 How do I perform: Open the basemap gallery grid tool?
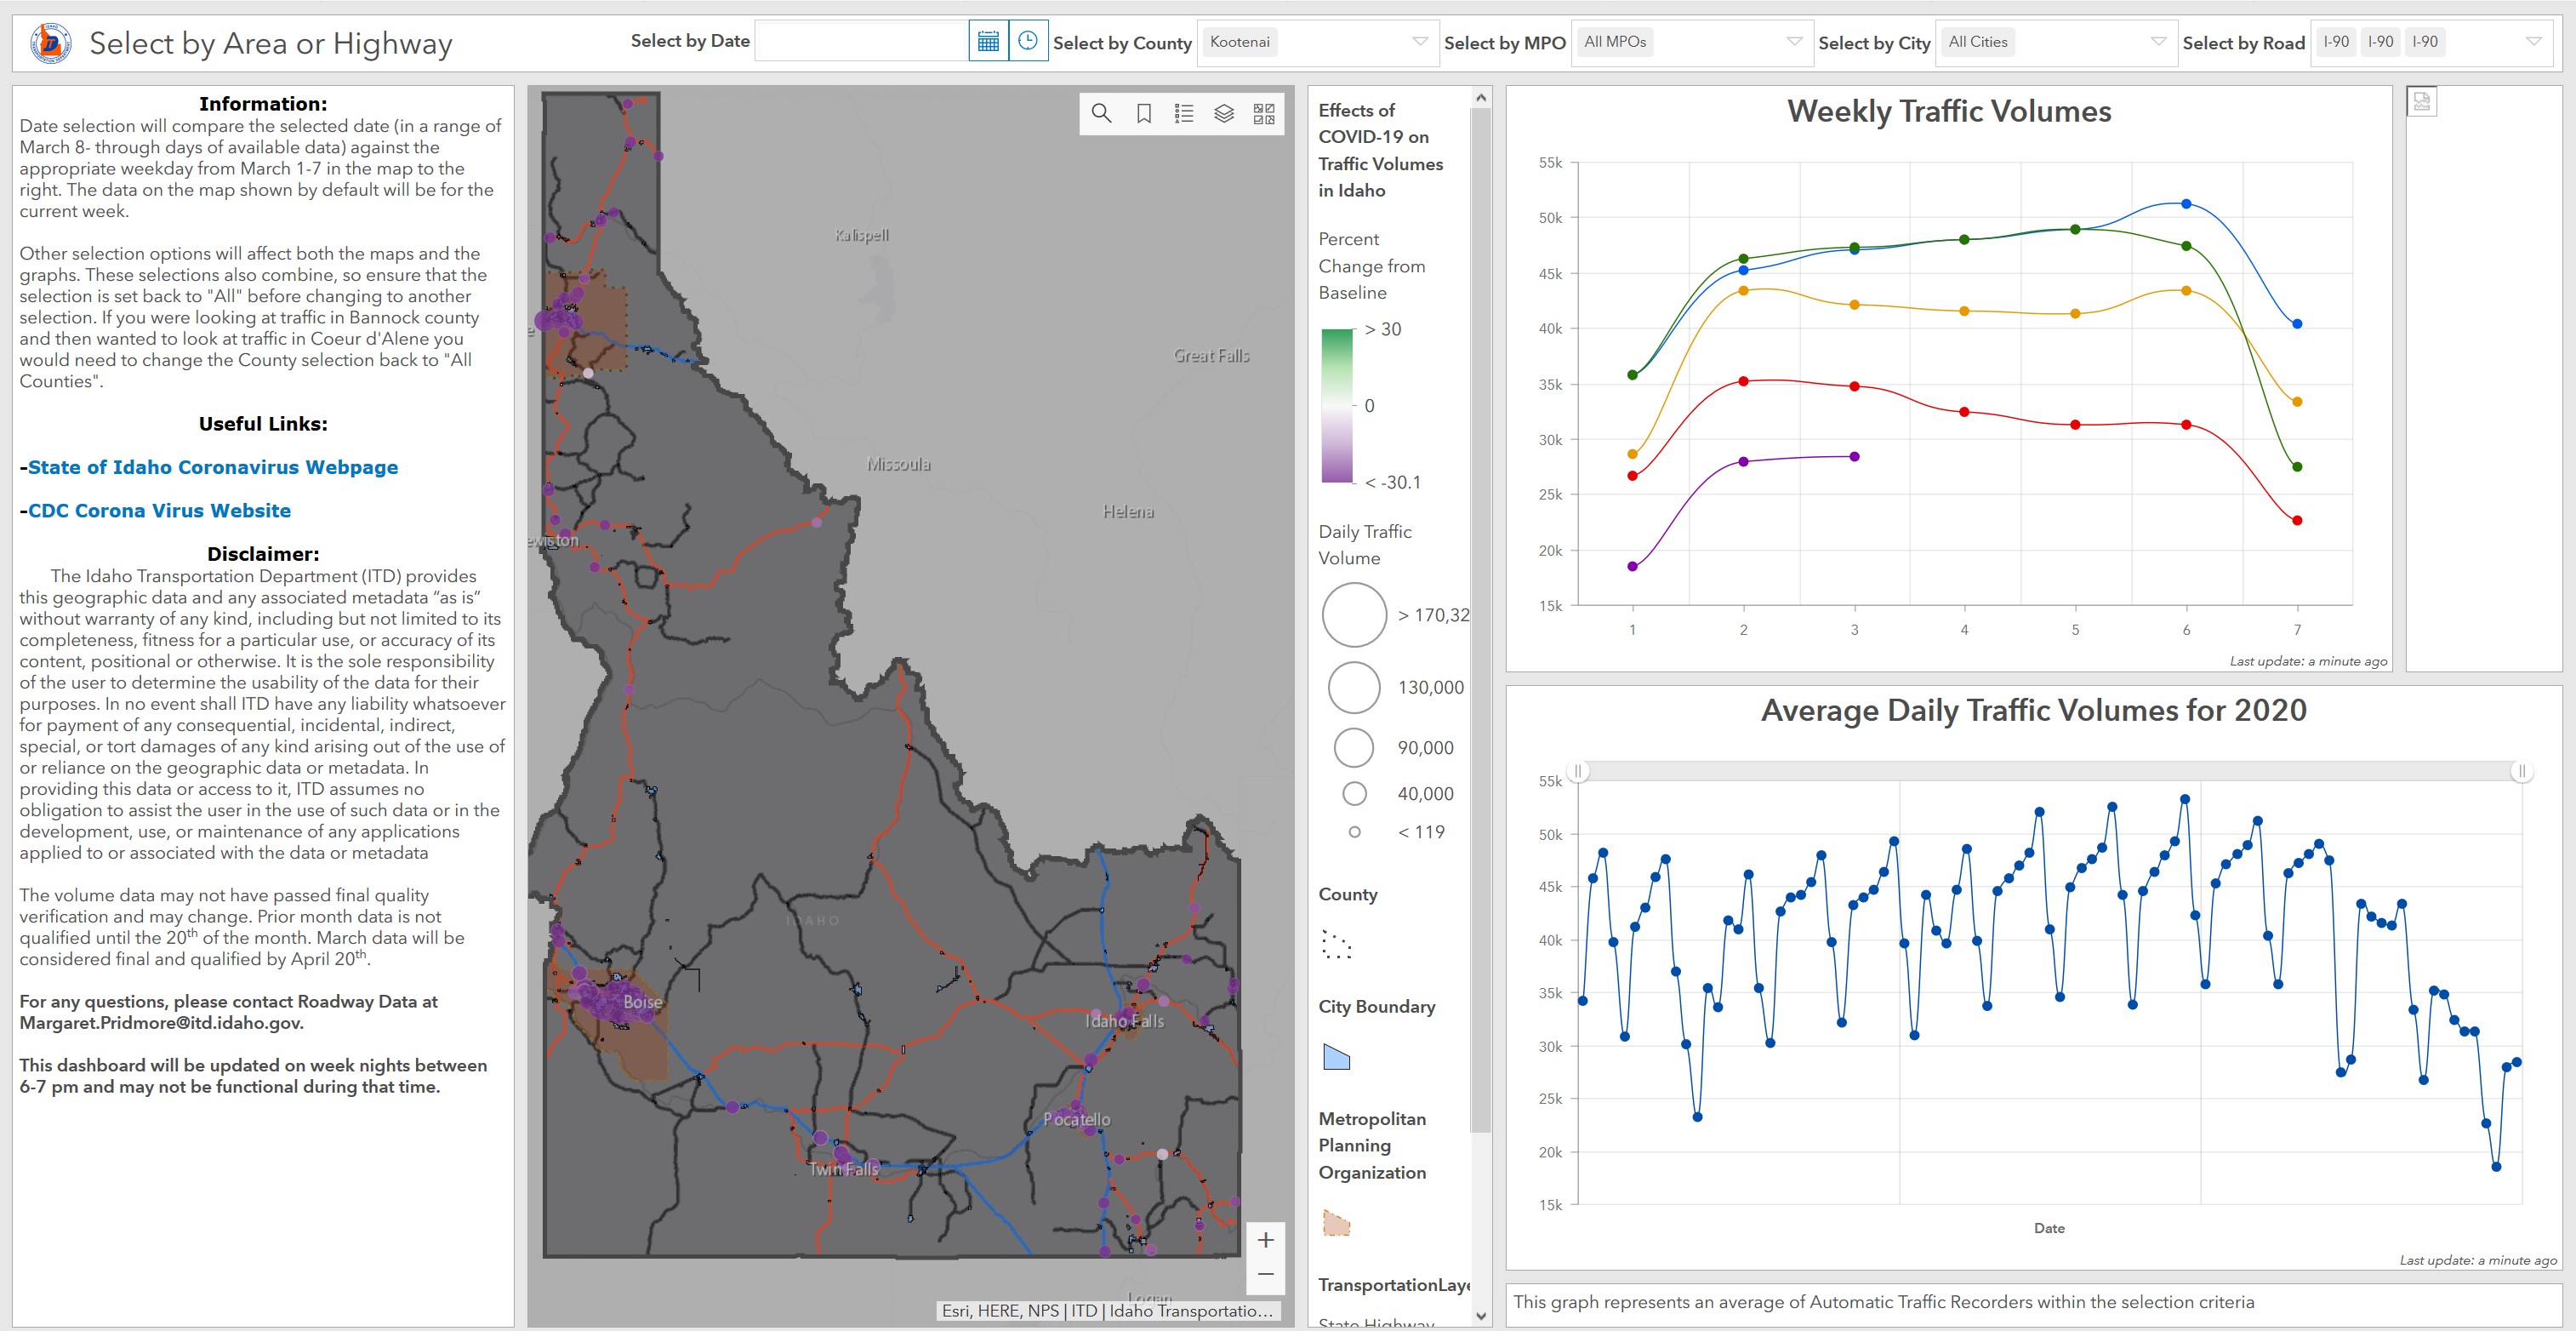click(1264, 113)
